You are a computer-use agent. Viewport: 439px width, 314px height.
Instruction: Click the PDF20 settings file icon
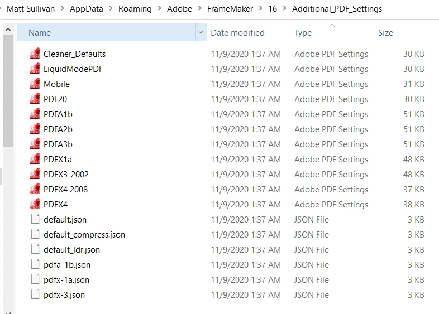[x=35, y=99]
